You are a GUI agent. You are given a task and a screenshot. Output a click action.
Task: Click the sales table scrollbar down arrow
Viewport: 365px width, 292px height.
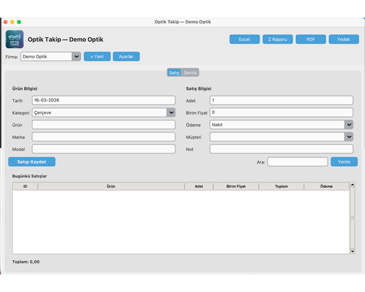tap(352, 251)
